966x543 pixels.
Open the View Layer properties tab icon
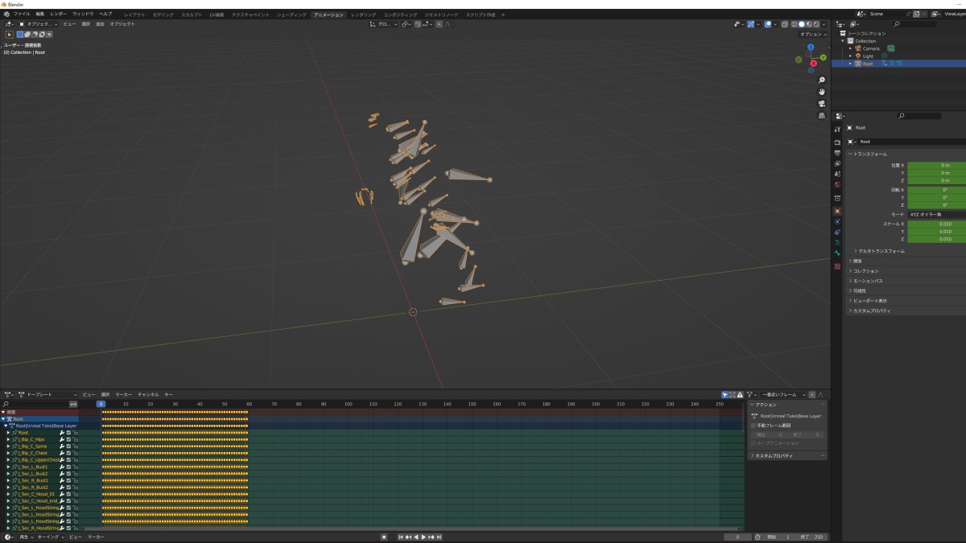[837, 163]
